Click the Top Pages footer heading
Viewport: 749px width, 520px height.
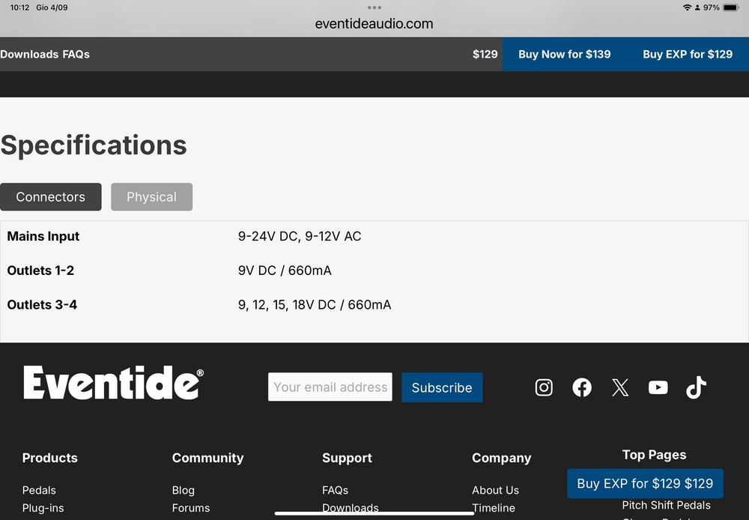655,455
